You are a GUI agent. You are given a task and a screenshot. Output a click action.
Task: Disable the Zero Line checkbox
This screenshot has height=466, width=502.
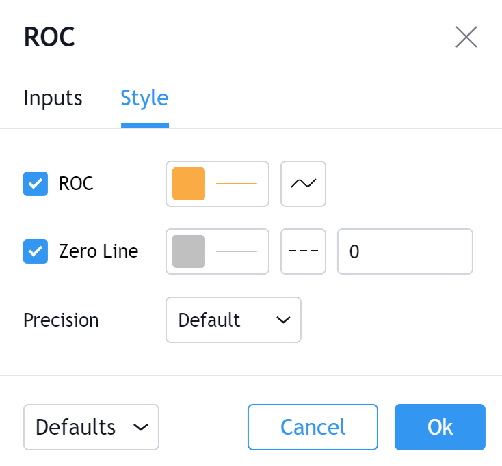tap(36, 251)
